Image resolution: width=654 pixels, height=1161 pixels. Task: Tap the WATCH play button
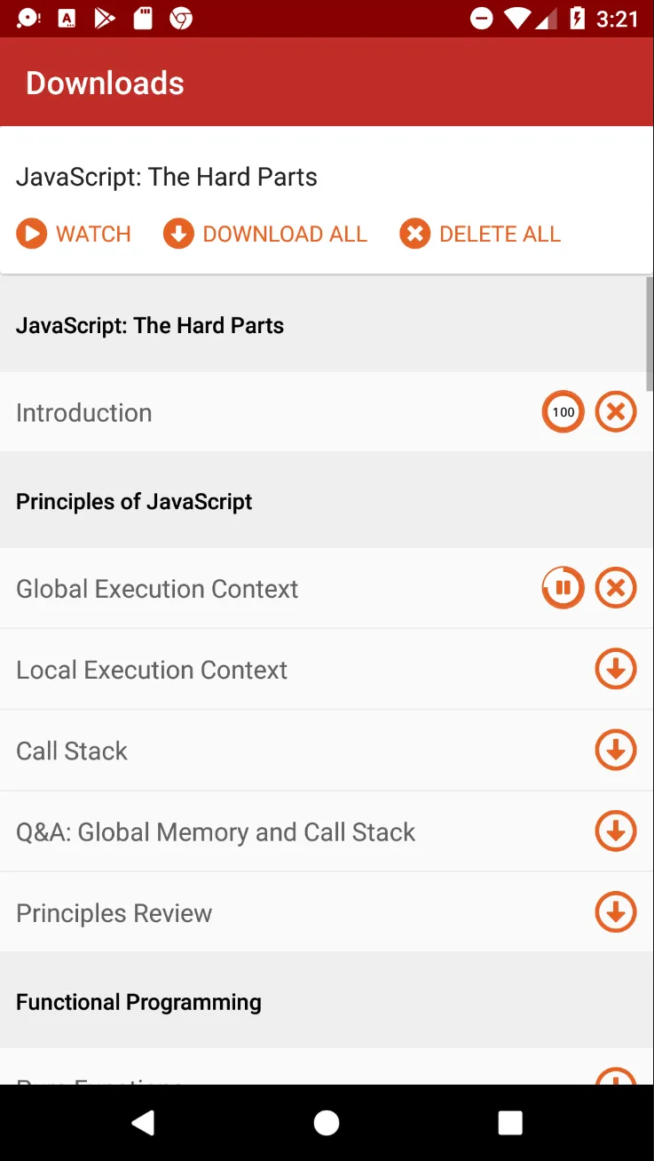coord(74,234)
